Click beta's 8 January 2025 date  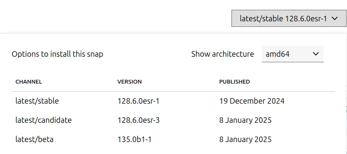point(246,139)
